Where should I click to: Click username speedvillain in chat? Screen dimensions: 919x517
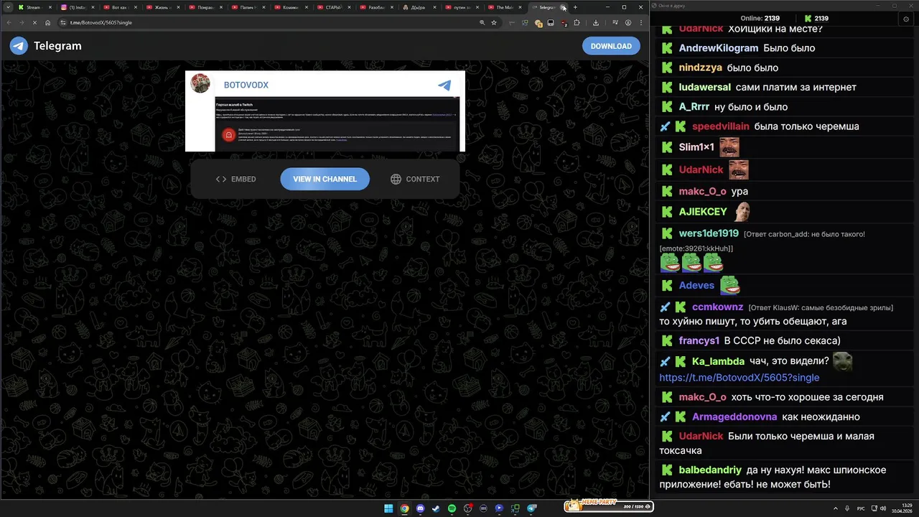721,126
